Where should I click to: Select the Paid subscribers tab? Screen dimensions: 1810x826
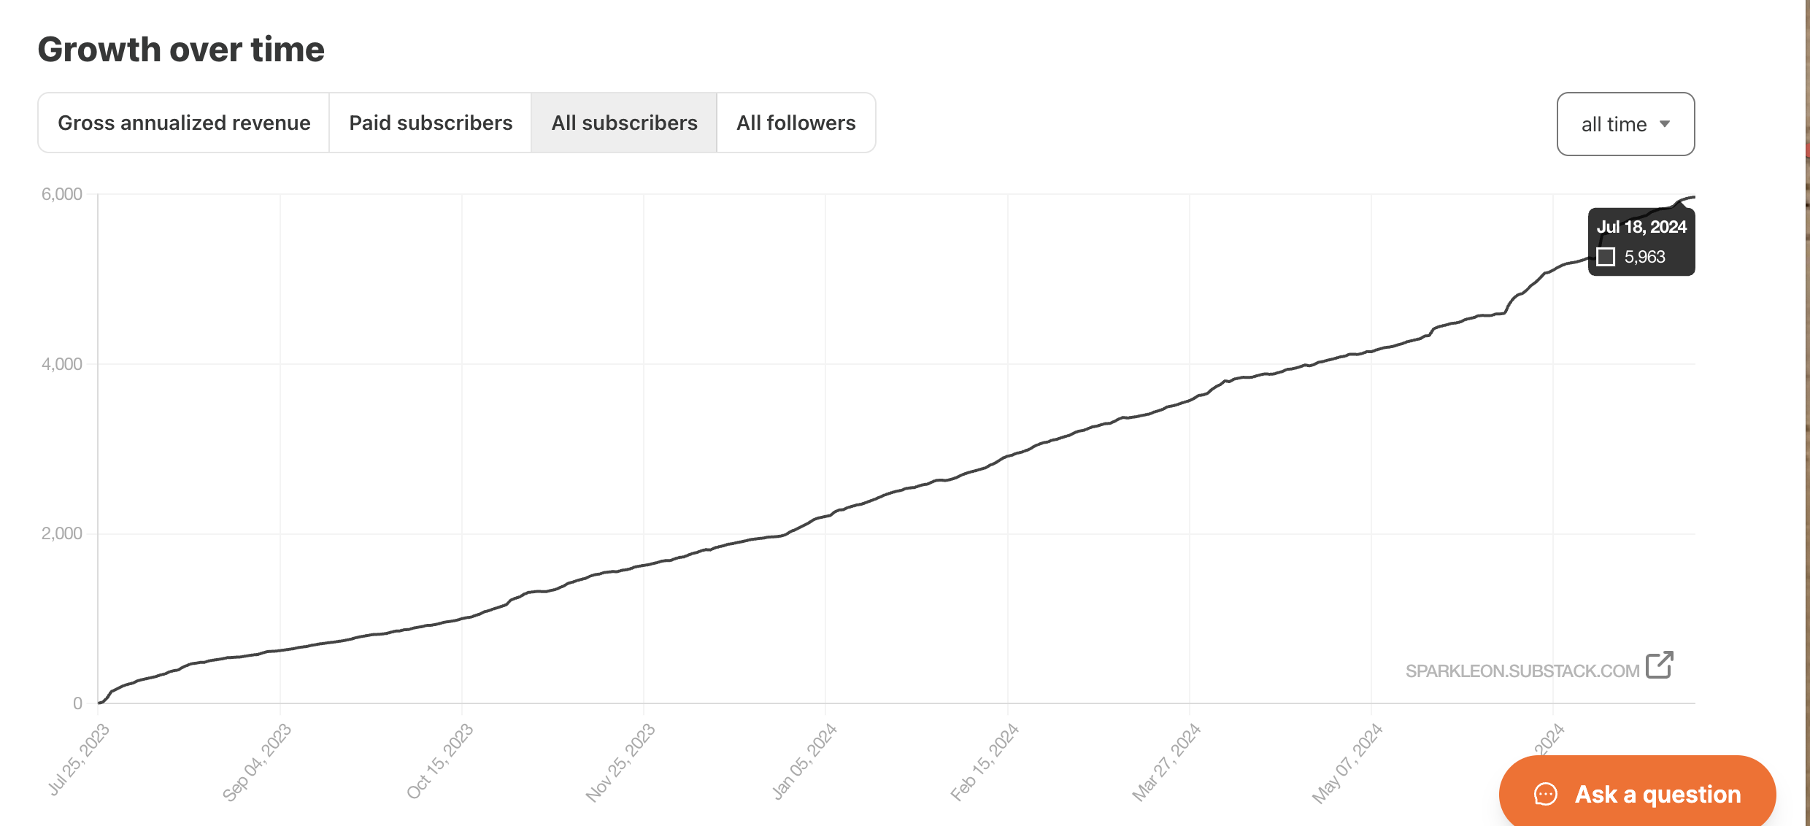click(431, 123)
